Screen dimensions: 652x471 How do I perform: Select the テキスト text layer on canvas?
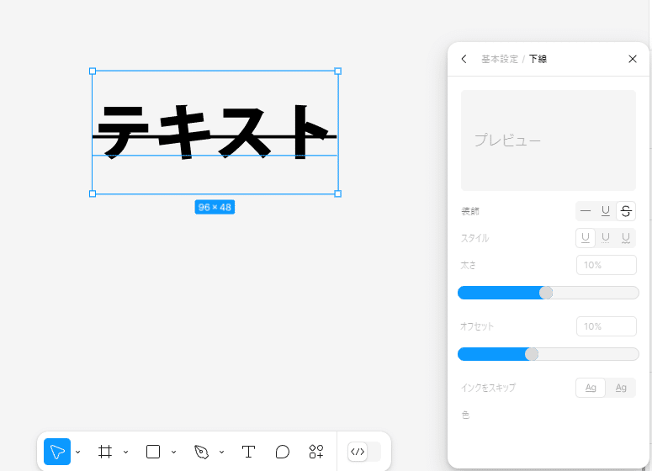point(215,132)
